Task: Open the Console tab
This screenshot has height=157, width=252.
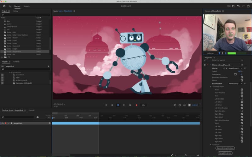Action: [31, 110]
